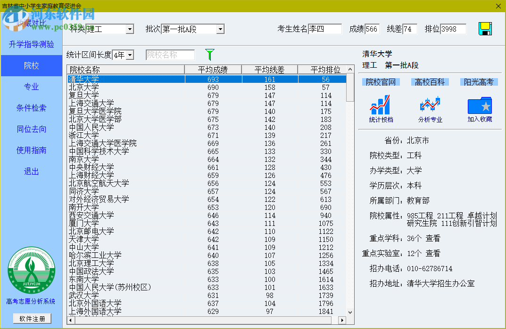Expand the 科类 dropdown

tap(130, 30)
